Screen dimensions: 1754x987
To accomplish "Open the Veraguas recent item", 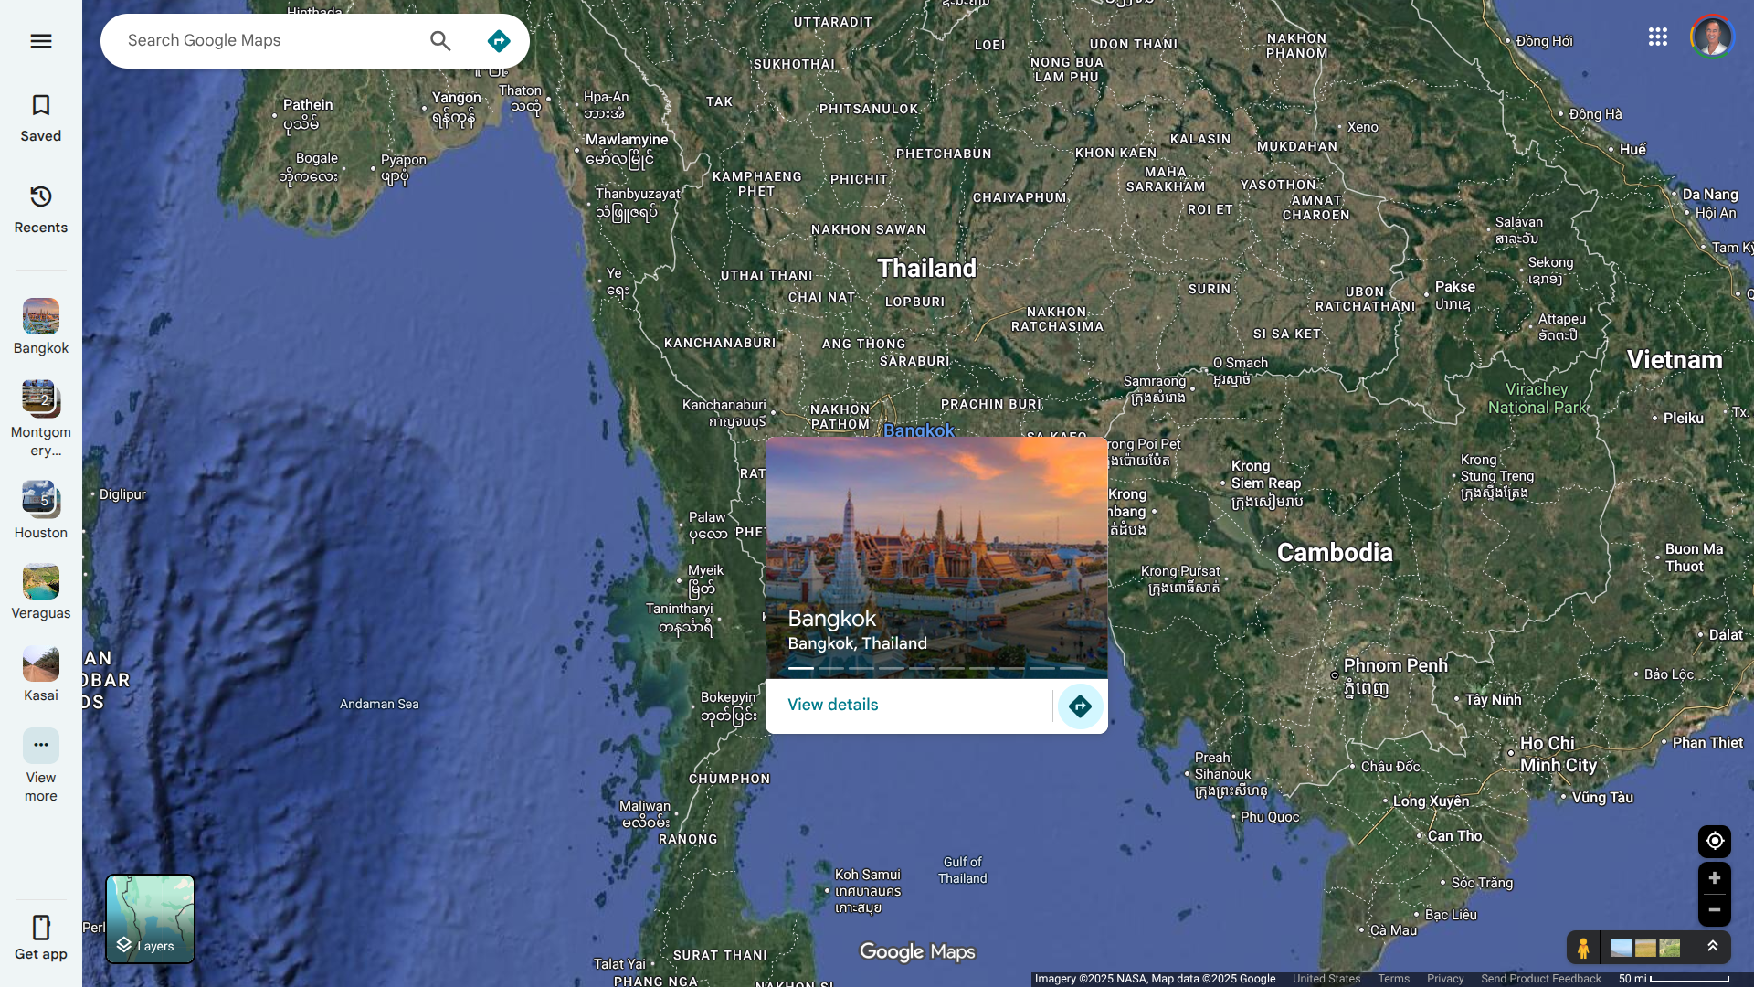I will point(40,591).
